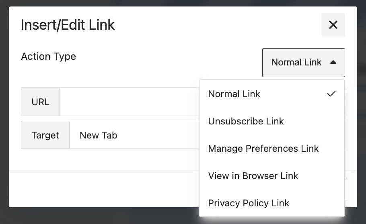Choose the Unsubscribe Link option

tap(246, 121)
